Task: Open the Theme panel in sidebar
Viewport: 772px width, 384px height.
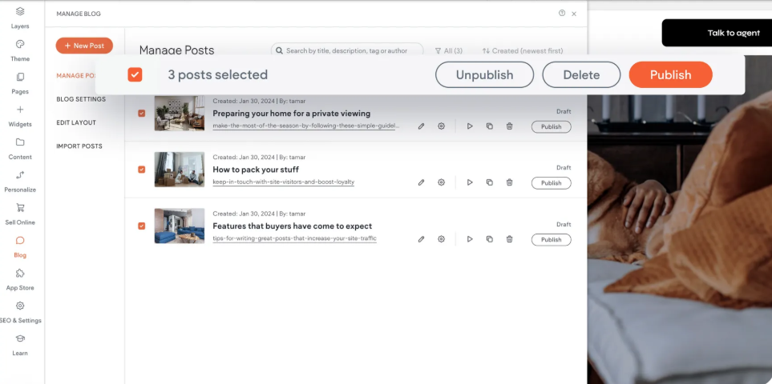Action: (20, 50)
